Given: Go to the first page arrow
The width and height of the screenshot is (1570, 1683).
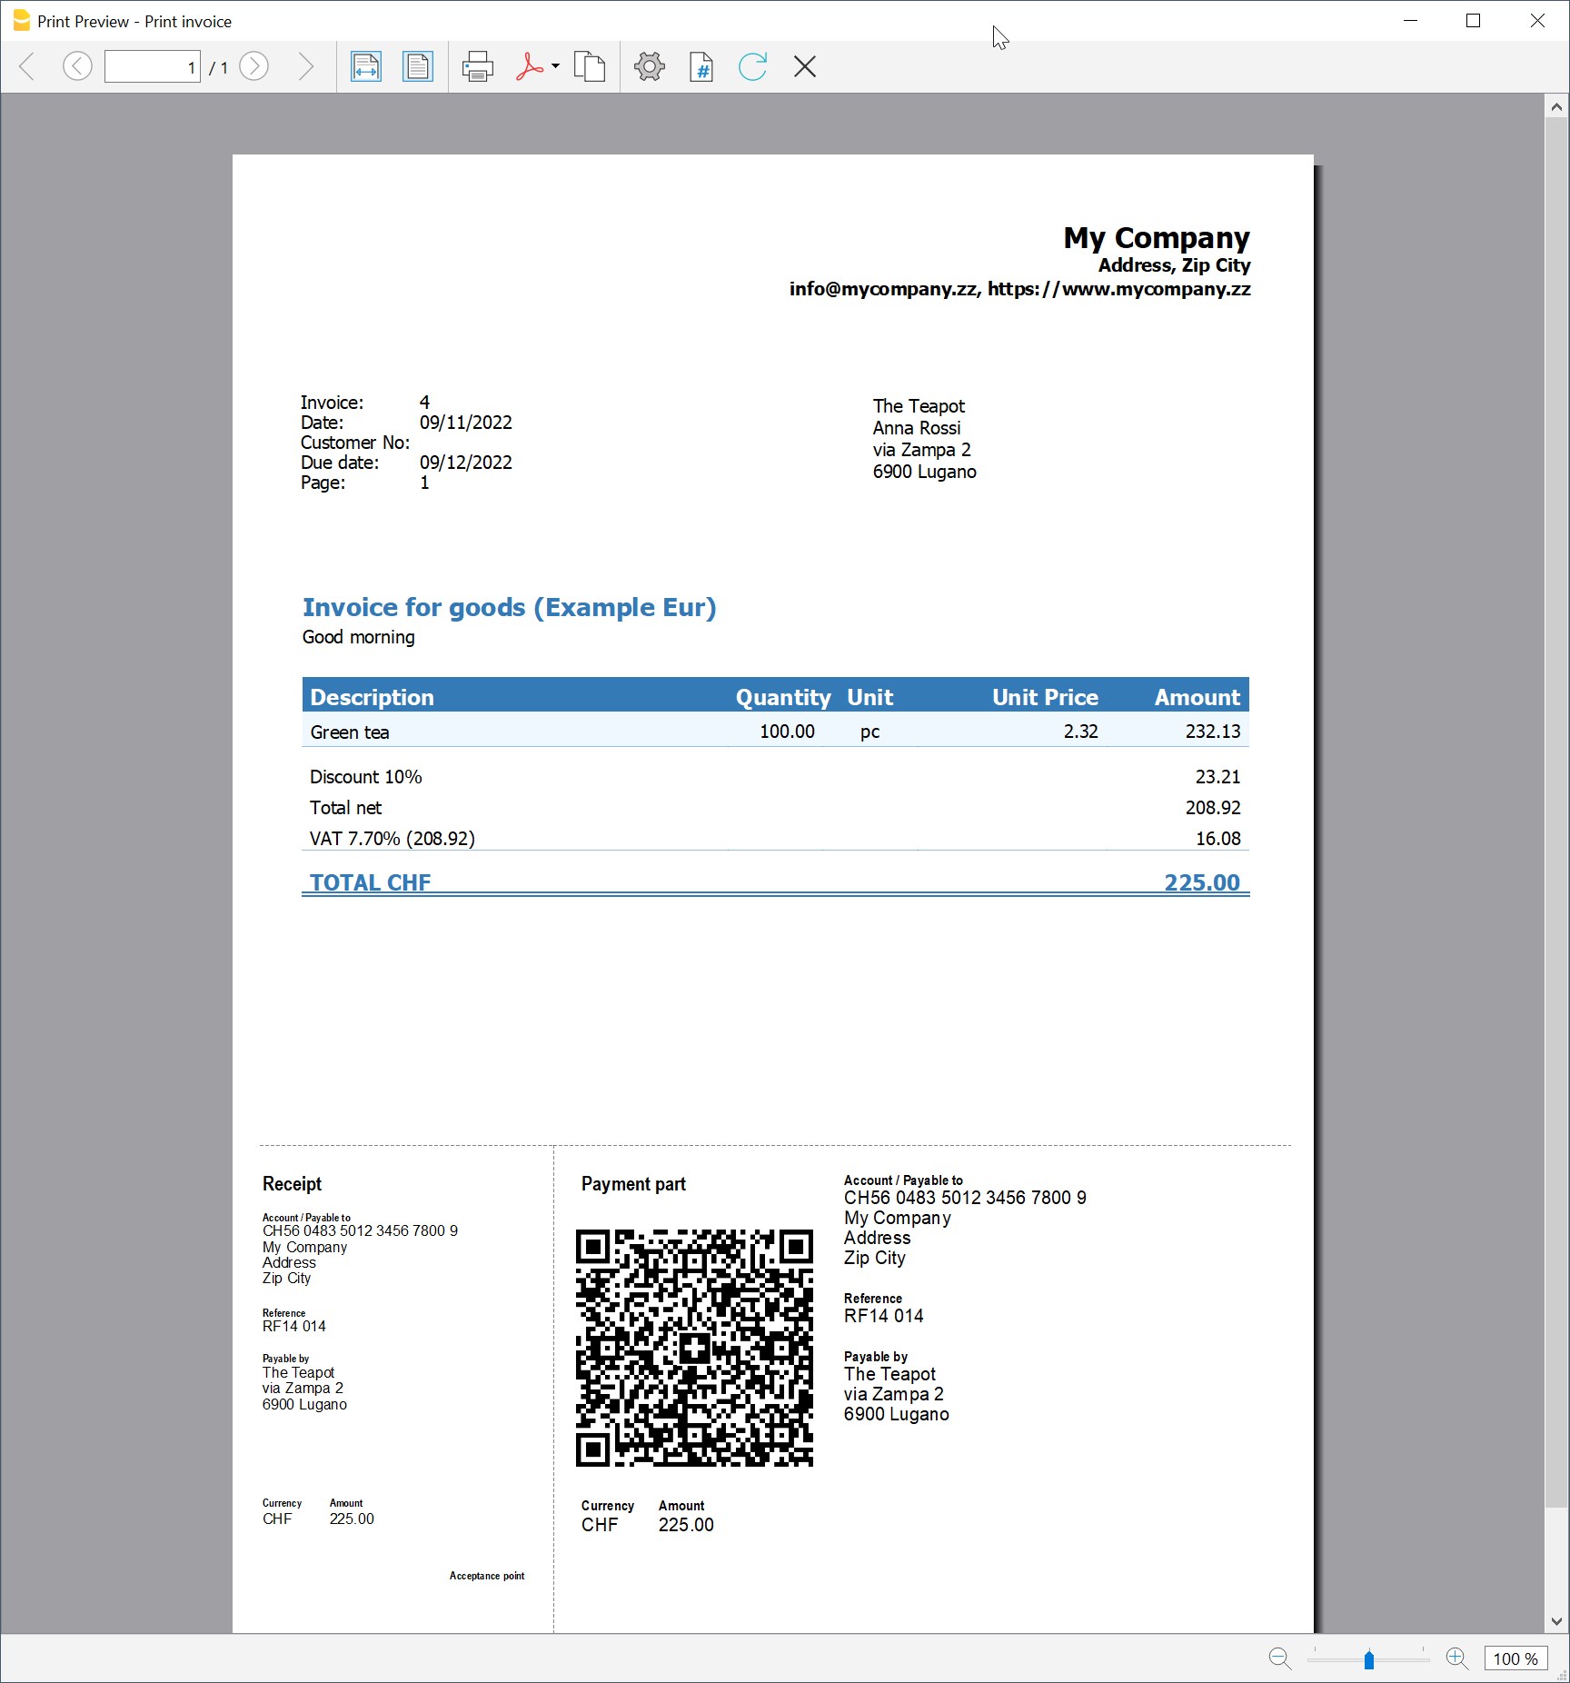Looking at the screenshot, I should 27,66.
